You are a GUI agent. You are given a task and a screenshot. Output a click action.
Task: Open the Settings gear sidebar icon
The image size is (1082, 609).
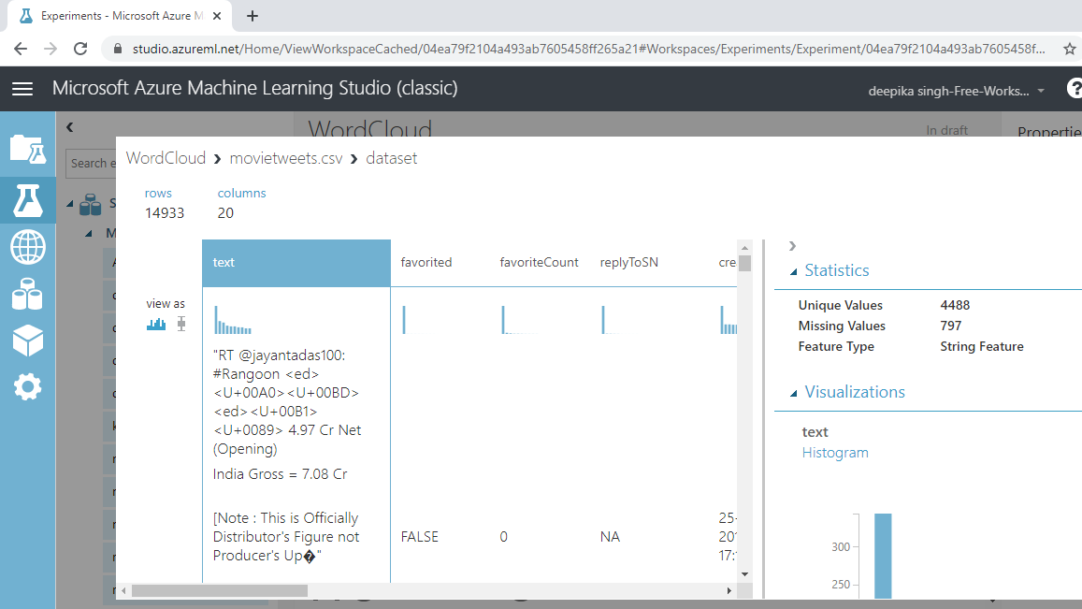click(28, 386)
